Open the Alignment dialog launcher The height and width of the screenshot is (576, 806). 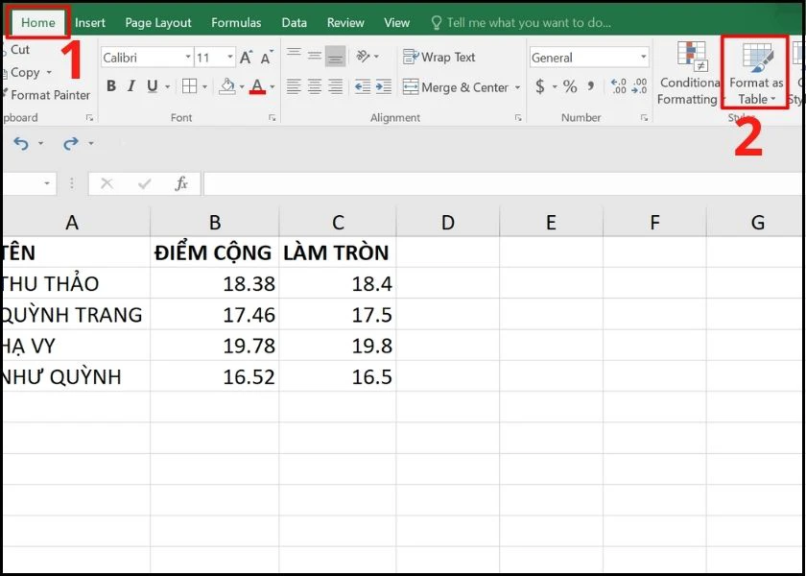(518, 118)
